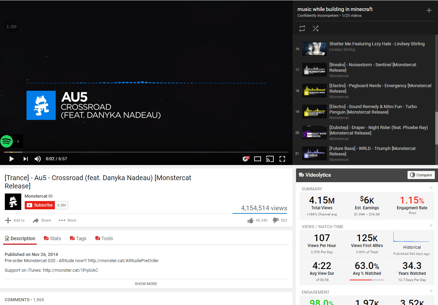Open Shatter Me Lindsey Stirling thumbnail

click(x=314, y=49)
